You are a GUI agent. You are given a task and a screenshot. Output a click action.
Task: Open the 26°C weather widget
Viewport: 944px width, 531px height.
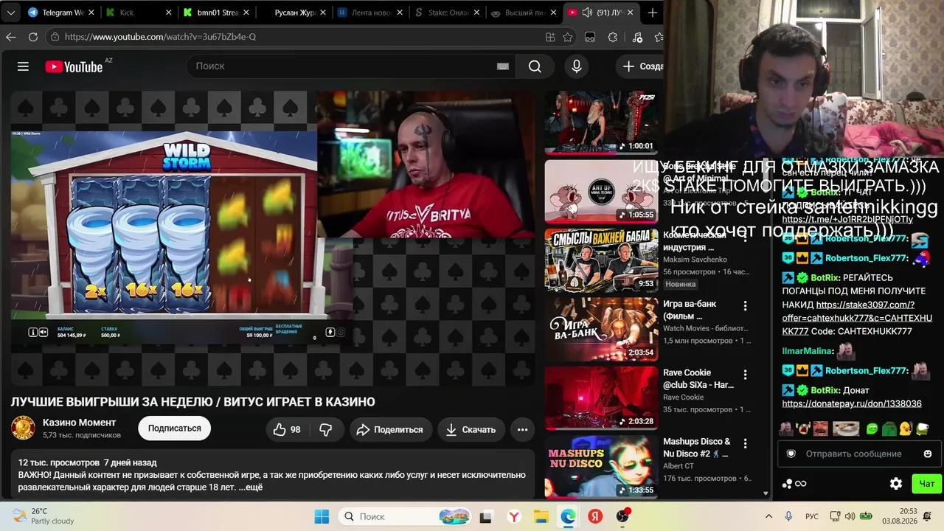pyautogui.click(x=43, y=516)
